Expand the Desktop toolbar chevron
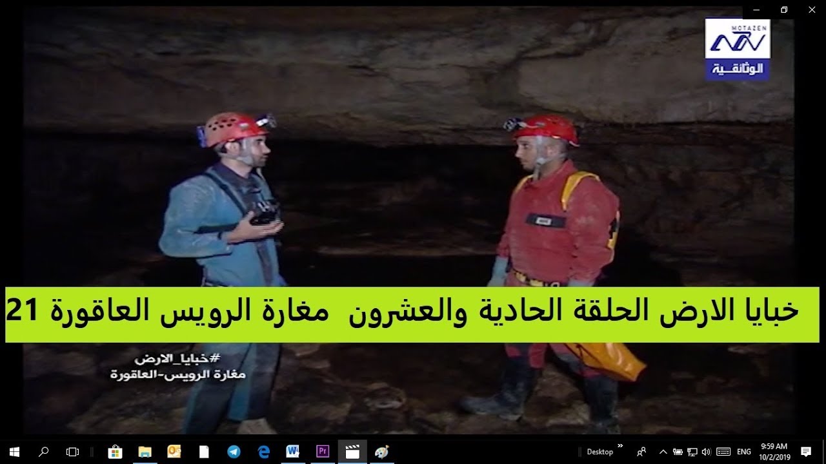The image size is (826, 464). [620, 445]
